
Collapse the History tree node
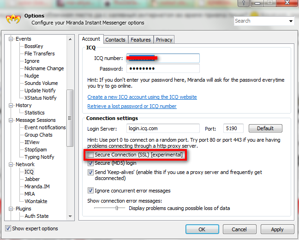(x=11, y=105)
